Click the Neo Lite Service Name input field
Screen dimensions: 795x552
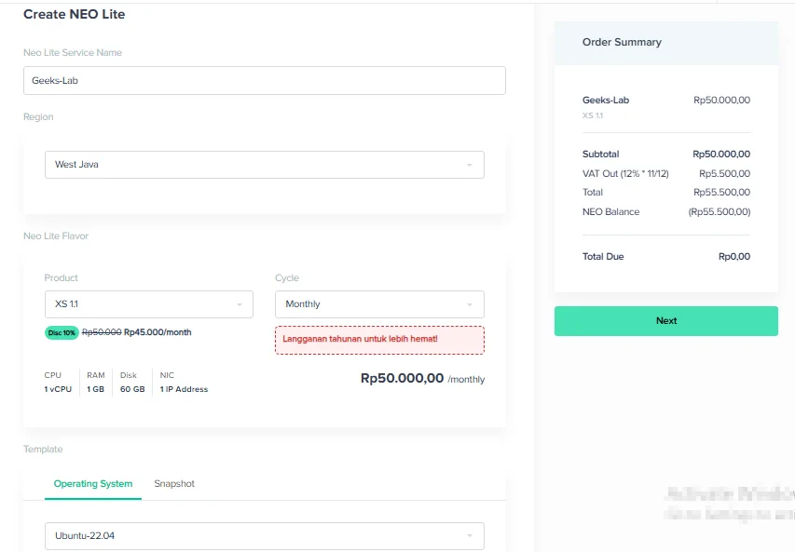click(x=264, y=81)
